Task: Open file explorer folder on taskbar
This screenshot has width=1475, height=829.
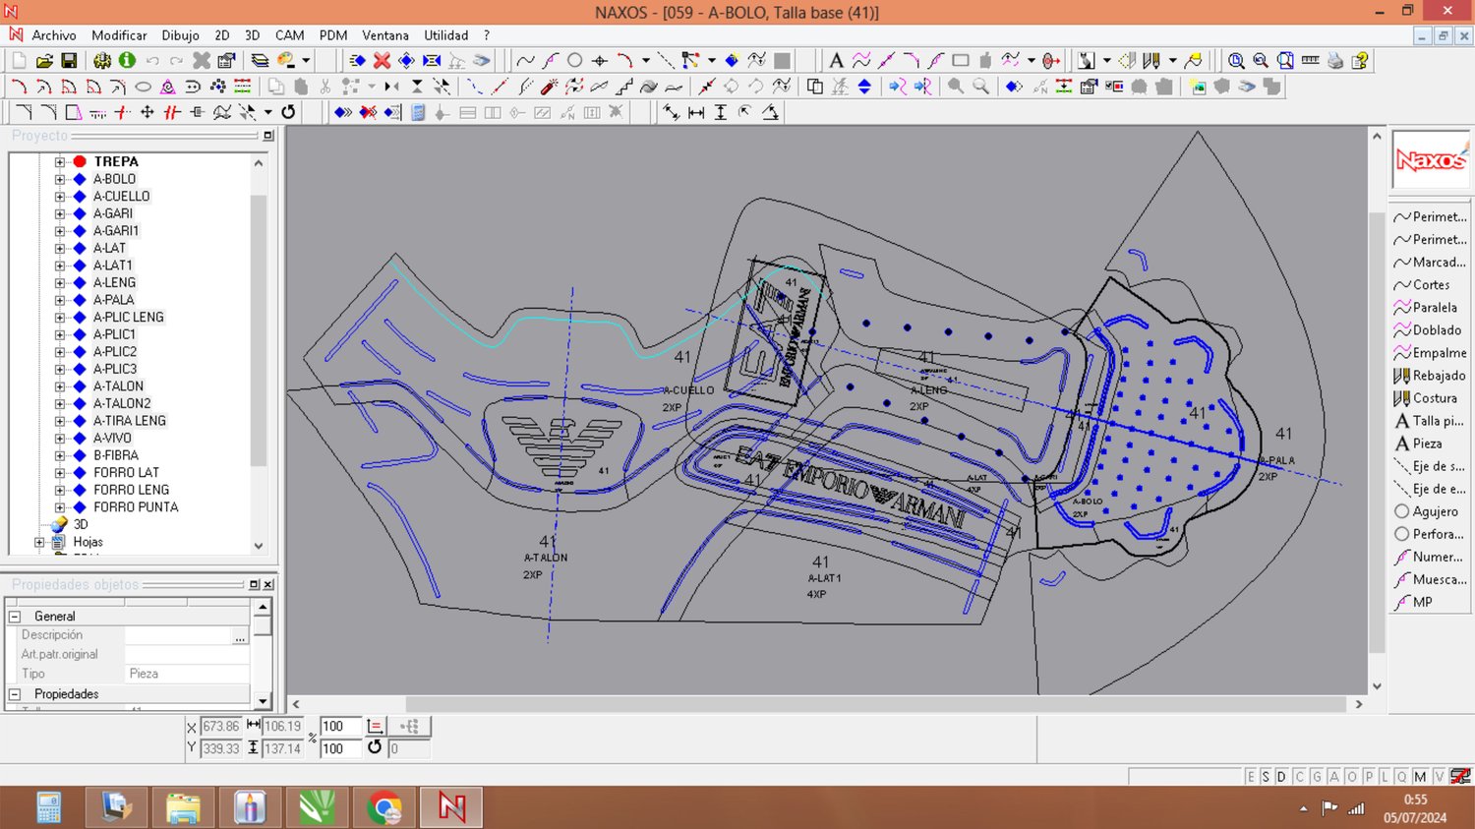Action: pos(183,807)
